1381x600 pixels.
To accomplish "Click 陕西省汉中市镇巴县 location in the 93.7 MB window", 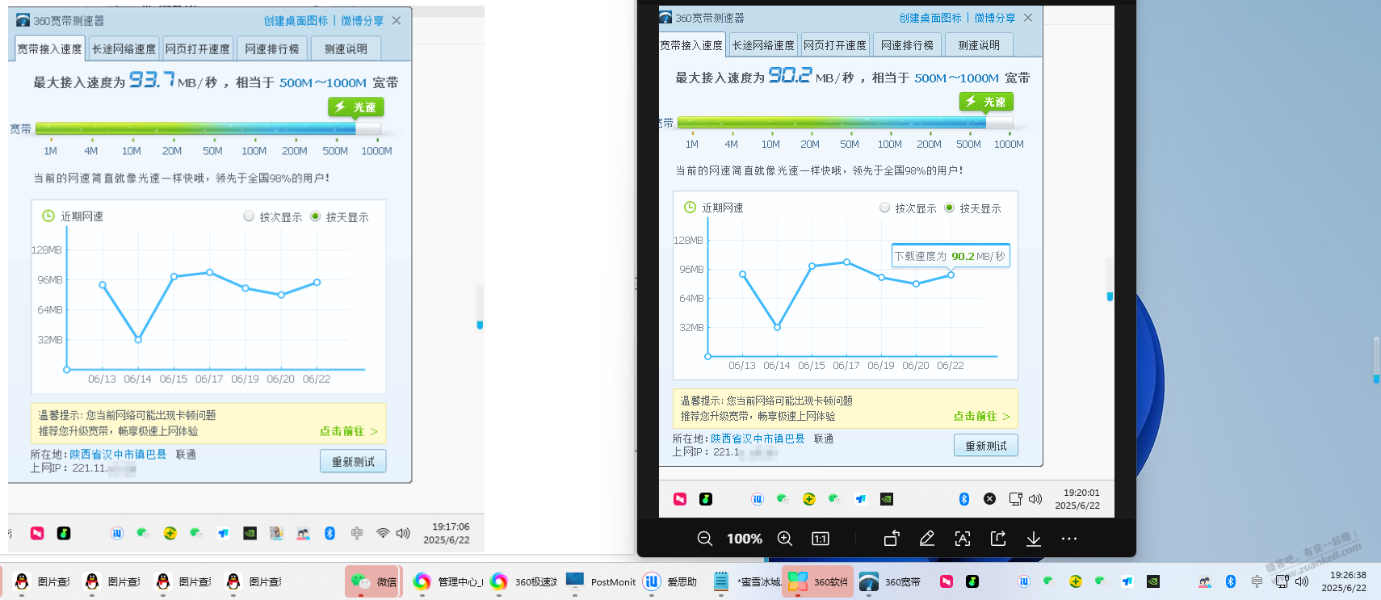I will (x=118, y=455).
